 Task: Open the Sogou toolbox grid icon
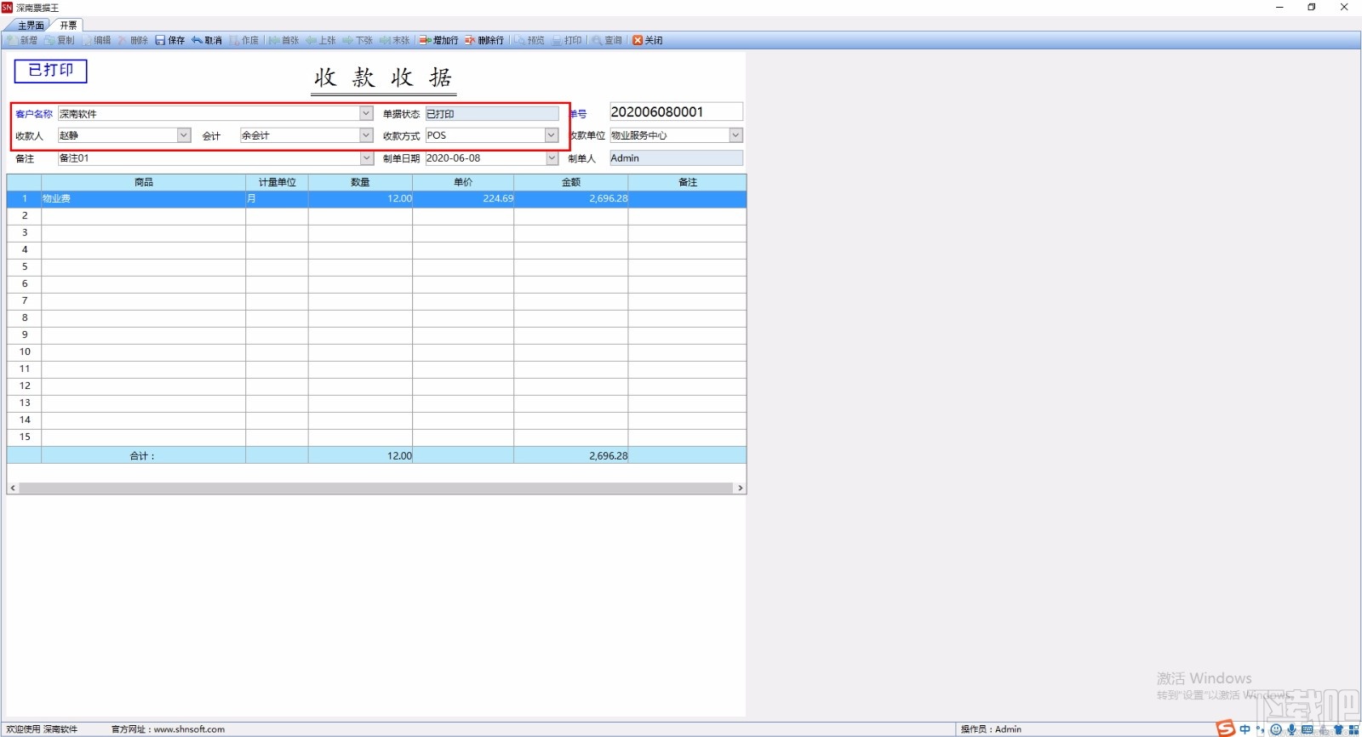point(1353,729)
